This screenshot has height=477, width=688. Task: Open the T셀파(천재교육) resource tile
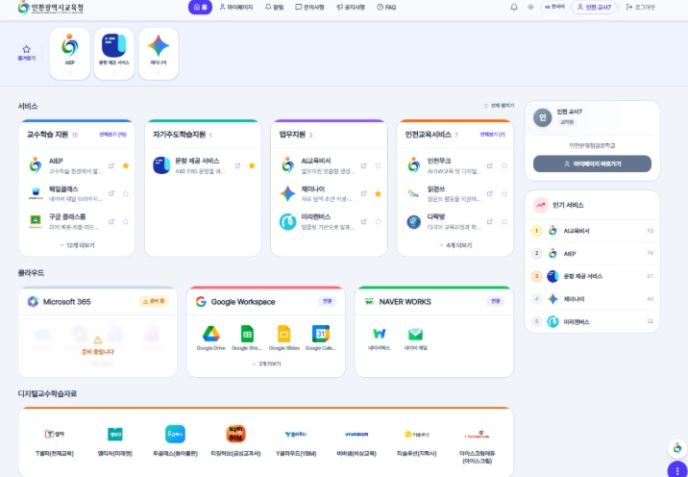(x=55, y=441)
